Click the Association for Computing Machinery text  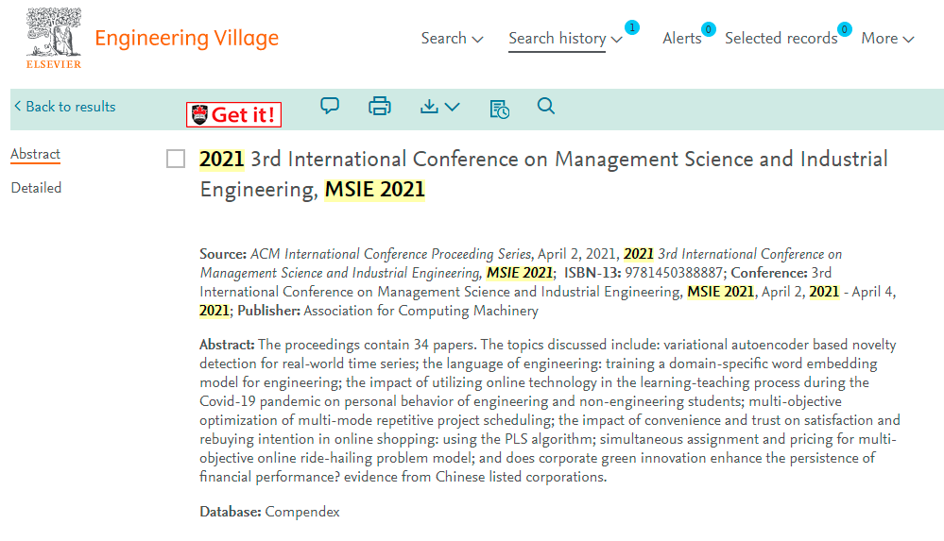click(421, 311)
